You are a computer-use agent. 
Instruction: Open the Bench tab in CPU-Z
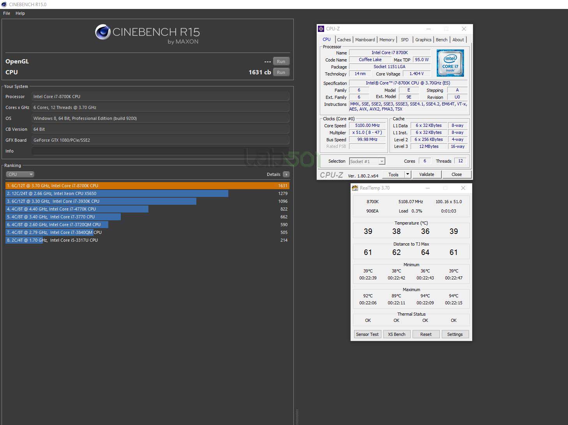441,40
